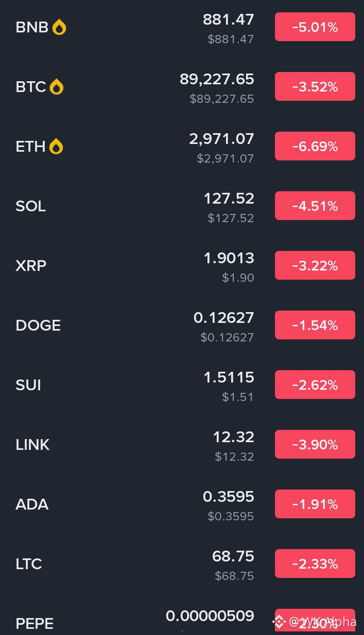This screenshot has height=635, width=364.
Task: Tap DOGE's -1.54% change badge
Action: (x=315, y=325)
